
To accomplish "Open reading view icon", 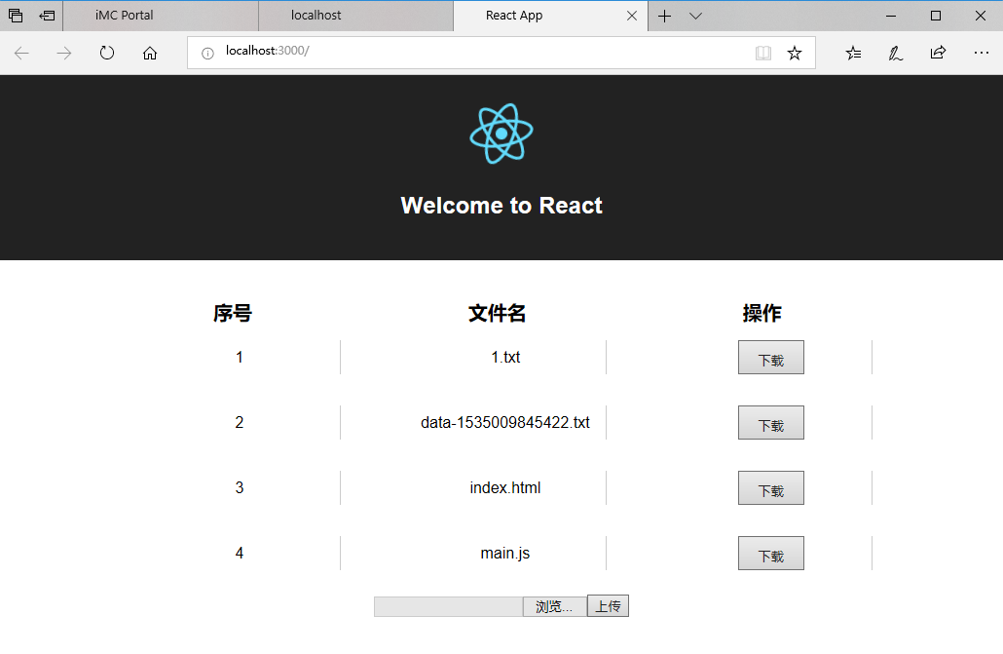I will [763, 54].
